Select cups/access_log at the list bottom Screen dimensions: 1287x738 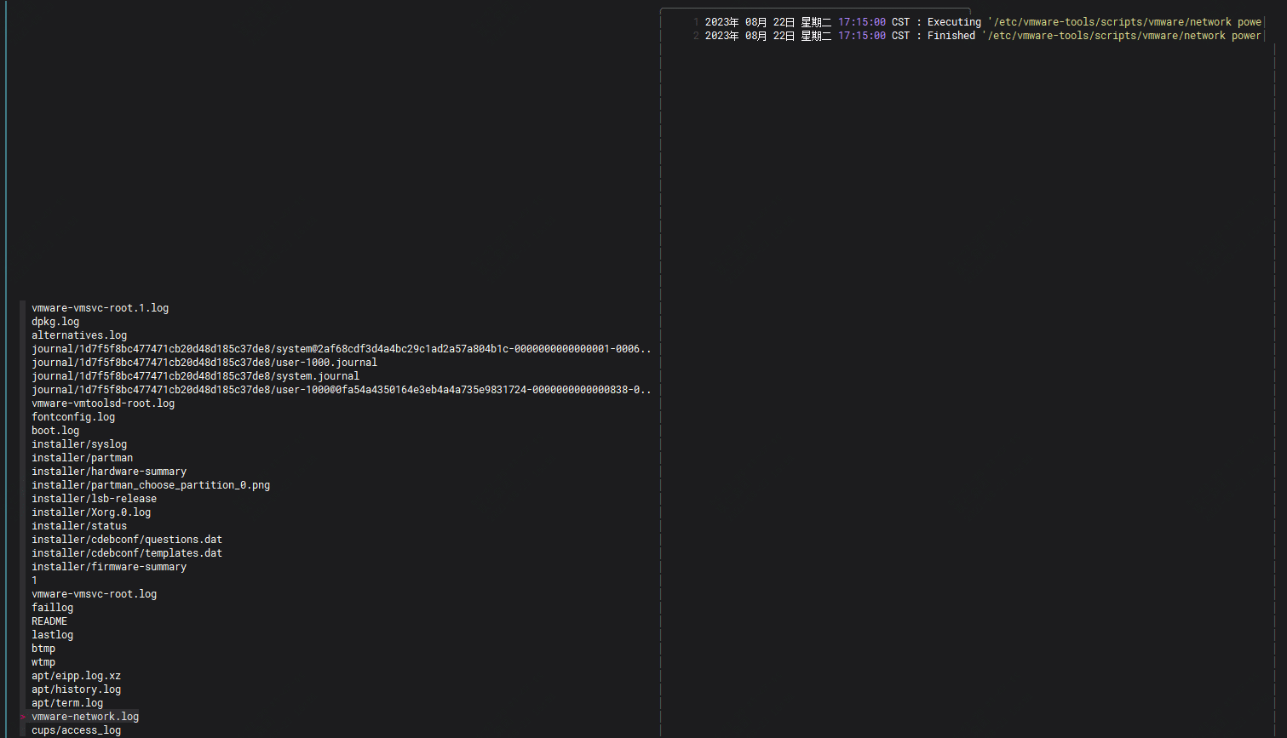(77, 730)
